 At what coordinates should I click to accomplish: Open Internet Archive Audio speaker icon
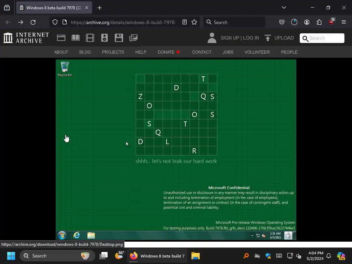click(x=104, y=38)
